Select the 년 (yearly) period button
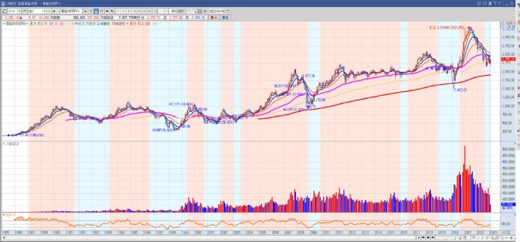 pyautogui.click(x=101, y=11)
